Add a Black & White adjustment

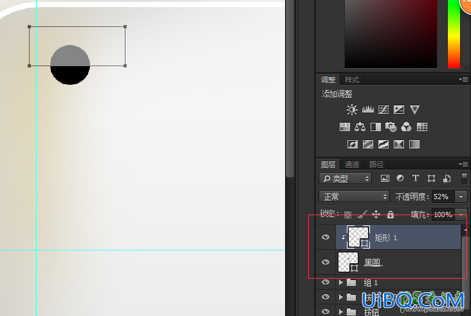click(x=376, y=127)
